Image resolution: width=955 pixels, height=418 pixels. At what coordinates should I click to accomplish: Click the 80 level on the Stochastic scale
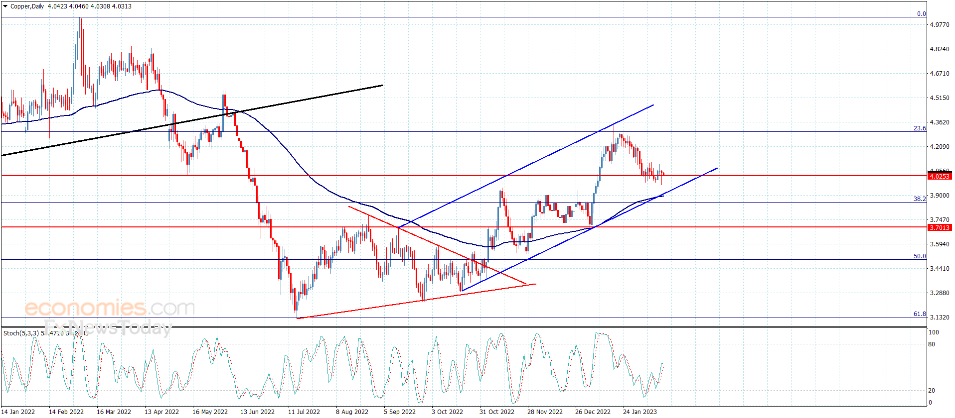[x=932, y=344]
